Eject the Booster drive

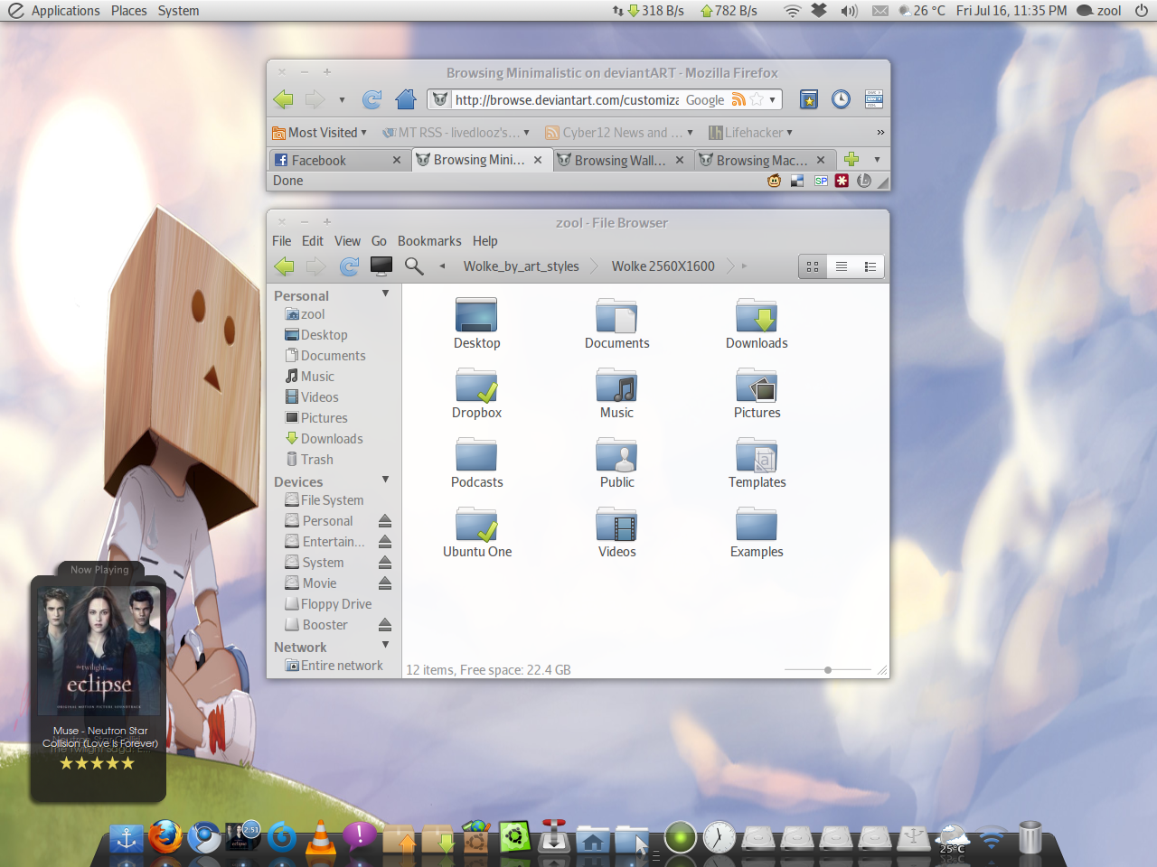pos(385,625)
